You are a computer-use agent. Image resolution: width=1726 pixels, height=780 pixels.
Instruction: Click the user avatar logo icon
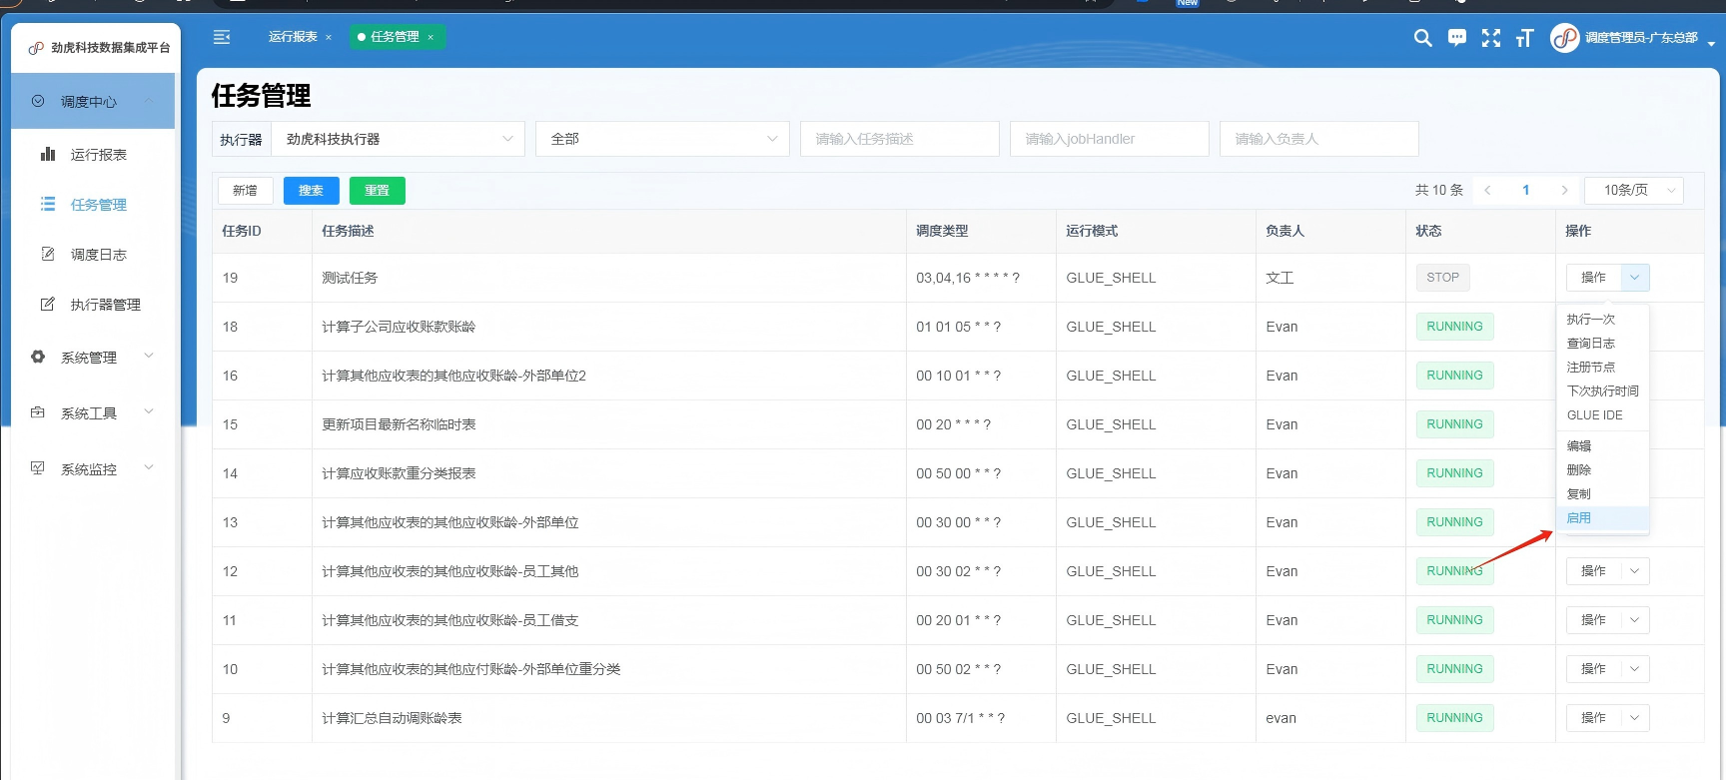pos(1564,38)
